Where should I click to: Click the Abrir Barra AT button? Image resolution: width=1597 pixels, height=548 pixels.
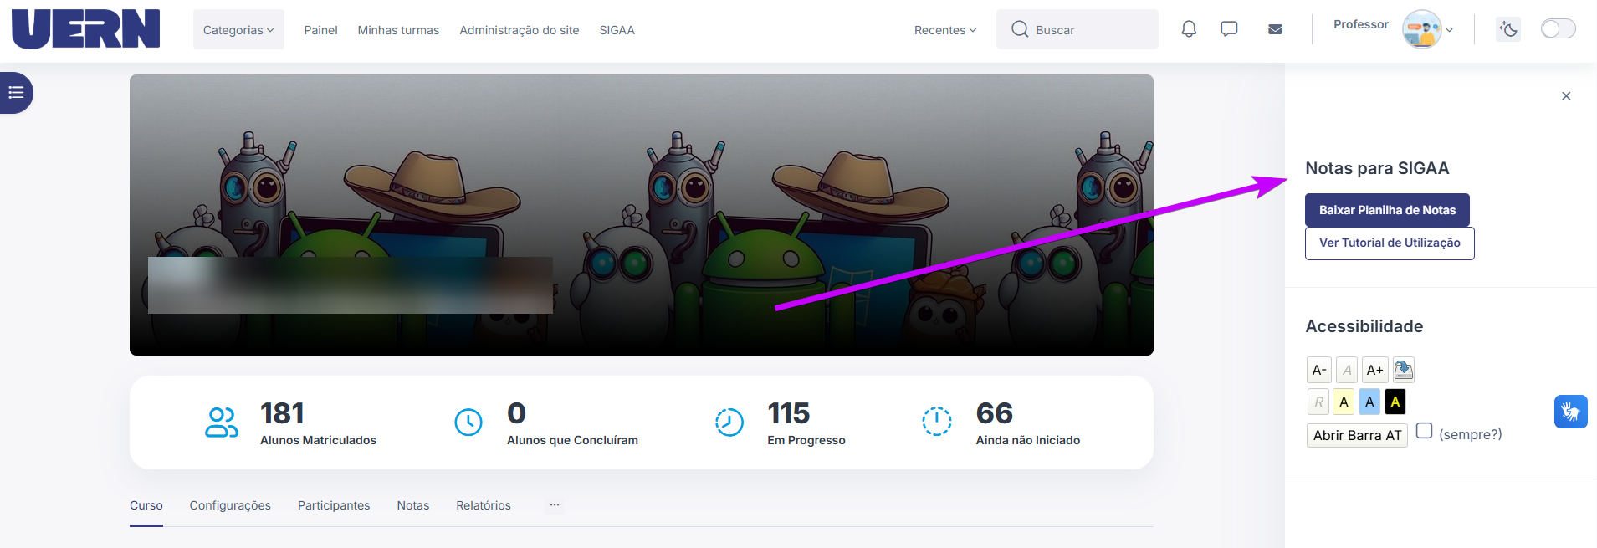[x=1357, y=435]
